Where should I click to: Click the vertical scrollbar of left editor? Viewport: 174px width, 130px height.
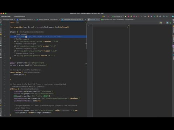[x=86, y=36]
